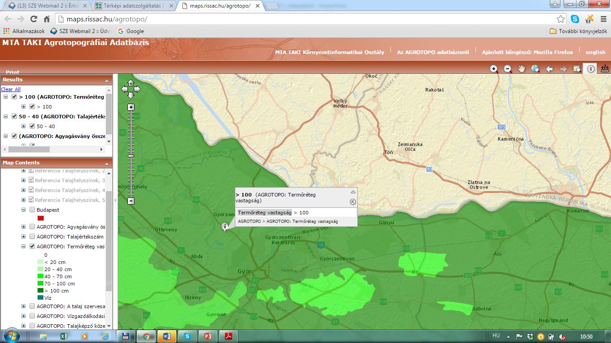
Task: Open PowerPoint from Windows taskbar
Action: click(x=208, y=336)
